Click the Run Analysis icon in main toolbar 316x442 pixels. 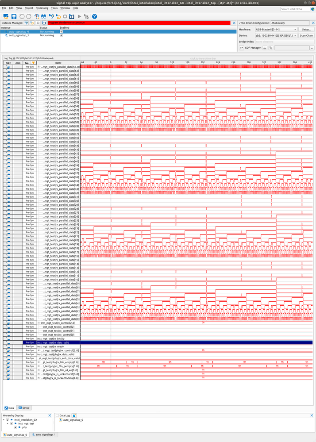52,16
